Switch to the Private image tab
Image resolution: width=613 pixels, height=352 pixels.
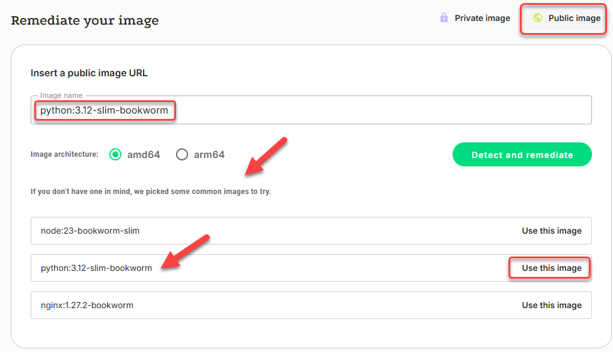tap(475, 18)
